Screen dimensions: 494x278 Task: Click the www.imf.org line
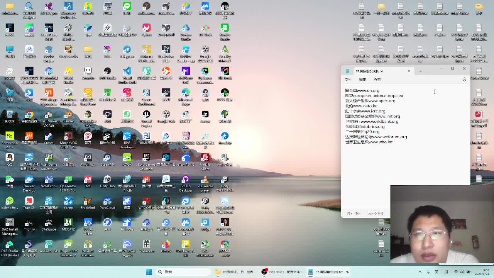[372, 116]
